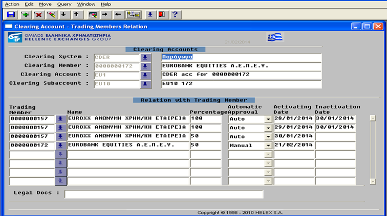The height and width of the screenshot is (216, 387).
Task: Click activating date 30/01/2014
Action: pyautogui.click(x=294, y=136)
